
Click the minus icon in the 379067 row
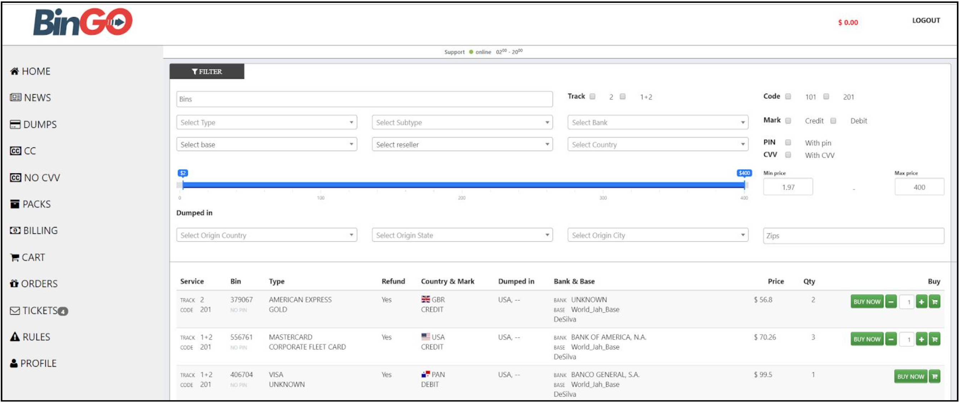pyautogui.click(x=891, y=302)
